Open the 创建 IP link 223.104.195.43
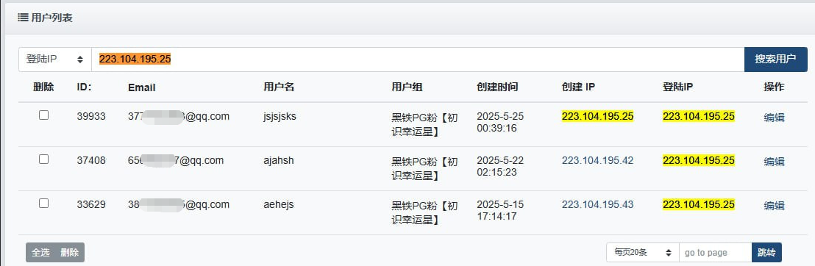 [598, 205]
